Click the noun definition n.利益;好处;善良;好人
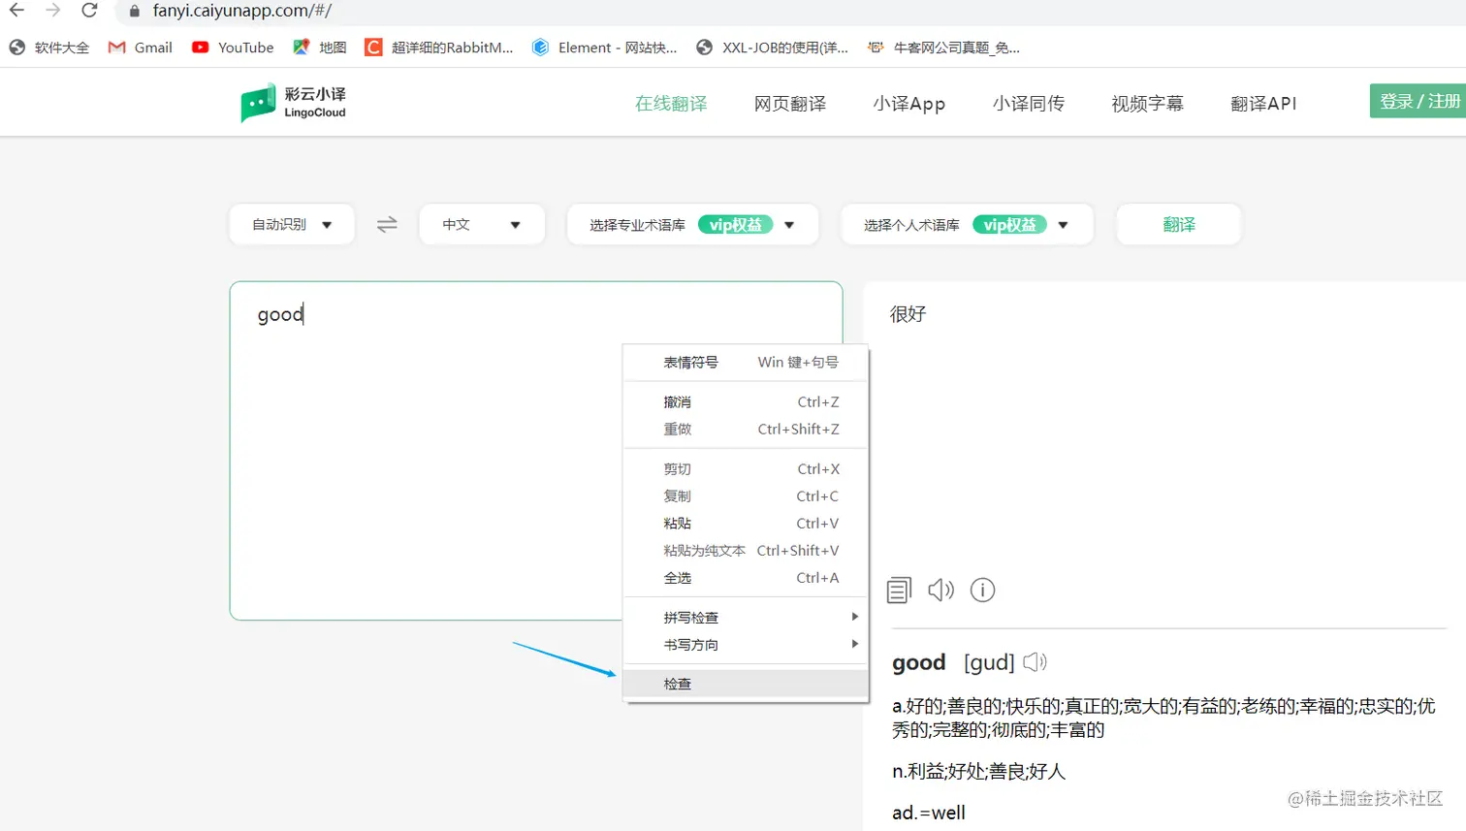The width and height of the screenshot is (1466, 831). click(x=978, y=772)
